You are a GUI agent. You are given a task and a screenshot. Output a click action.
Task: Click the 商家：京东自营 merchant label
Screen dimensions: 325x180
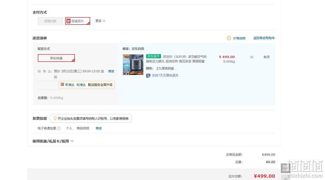pyautogui.click(x=133, y=49)
